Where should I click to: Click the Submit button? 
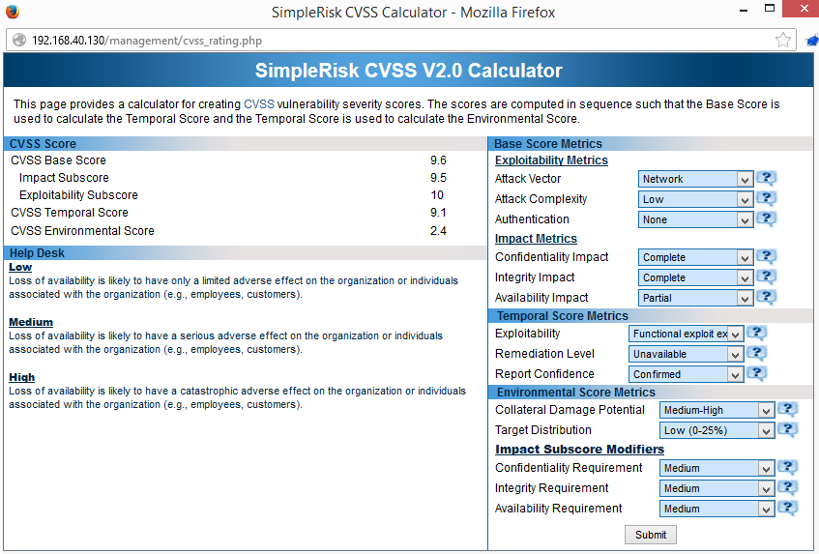click(651, 535)
